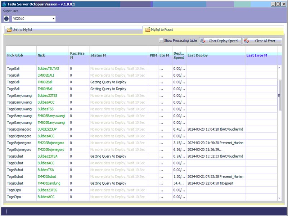The height and width of the screenshot is (216, 288).
Task: Switch to the Unit to MySql tab
Action: [22, 30]
